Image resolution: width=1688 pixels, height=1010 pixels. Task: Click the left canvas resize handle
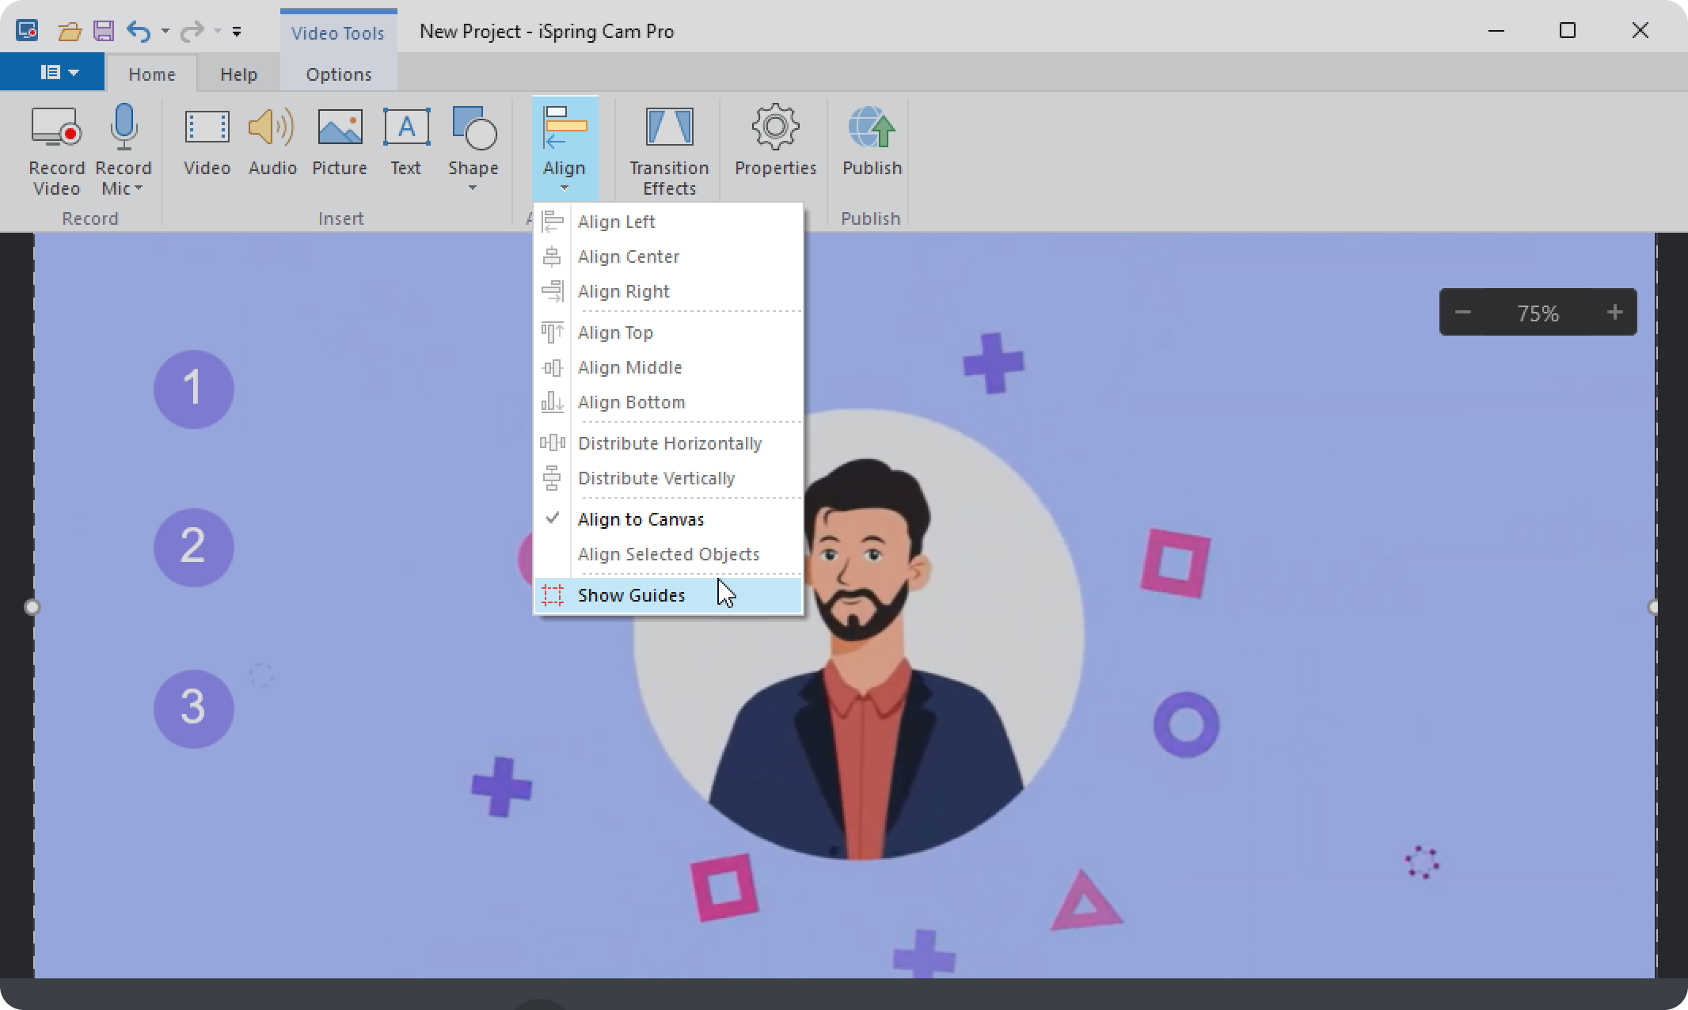click(32, 607)
